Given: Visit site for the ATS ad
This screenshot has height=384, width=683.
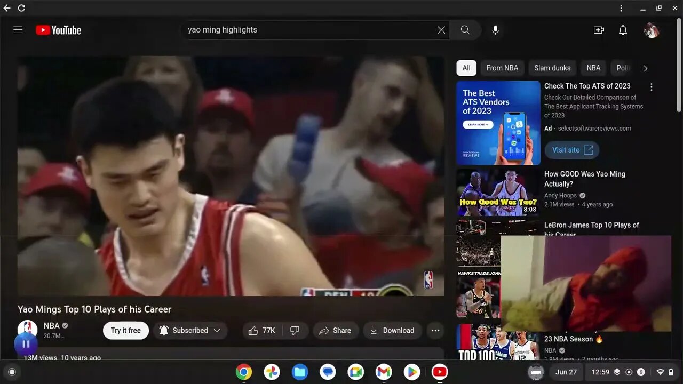Looking at the screenshot, I should 572,150.
